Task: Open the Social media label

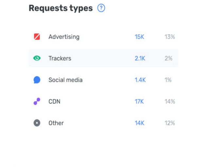Action: pos(65,80)
